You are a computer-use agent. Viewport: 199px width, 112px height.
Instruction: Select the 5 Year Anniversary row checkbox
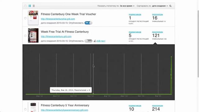(x=25, y=109)
